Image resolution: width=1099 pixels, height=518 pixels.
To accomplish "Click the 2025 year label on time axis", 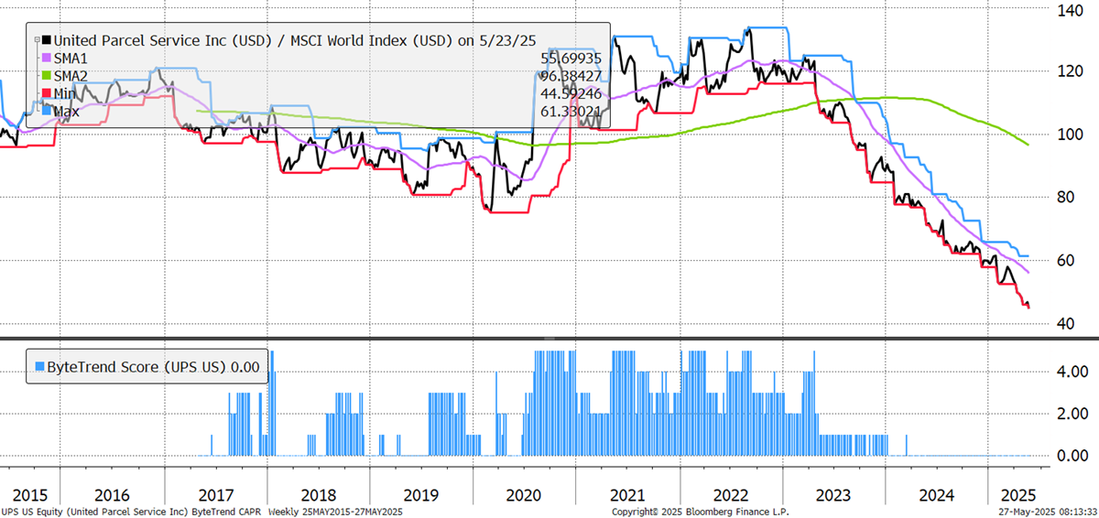I will tap(1017, 495).
